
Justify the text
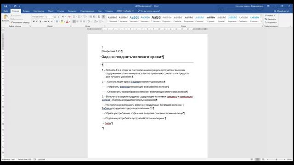click(x=84, y=22)
